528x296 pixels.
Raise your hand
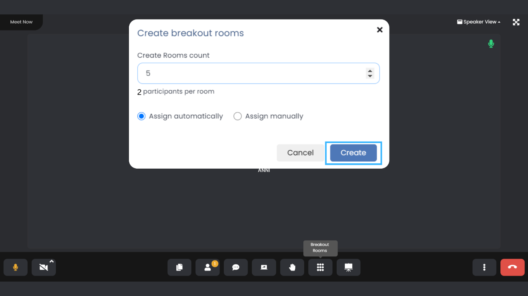tap(292, 267)
